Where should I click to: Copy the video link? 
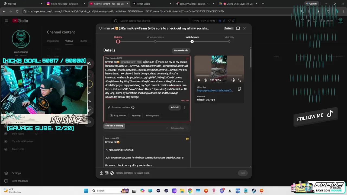(x=239, y=89)
